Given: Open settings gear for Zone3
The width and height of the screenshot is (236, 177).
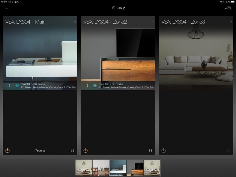Looking at the screenshot, I should click(228, 151).
